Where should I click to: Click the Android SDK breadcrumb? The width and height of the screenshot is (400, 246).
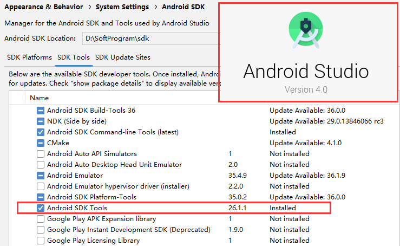(183, 7)
